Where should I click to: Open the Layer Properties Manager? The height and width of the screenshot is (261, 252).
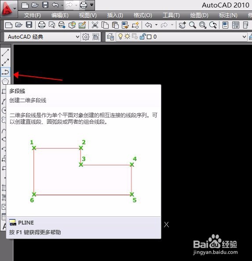(x=110, y=37)
